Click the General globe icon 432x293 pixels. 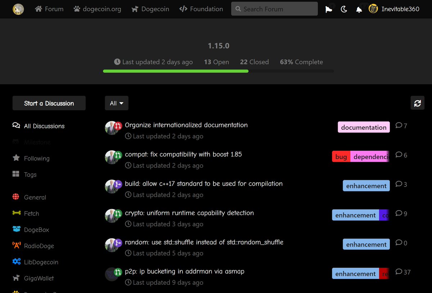click(16, 197)
